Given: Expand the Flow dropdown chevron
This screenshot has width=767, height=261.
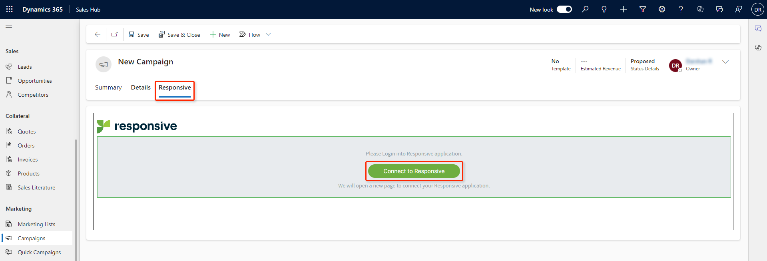Looking at the screenshot, I should tap(268, 34).
